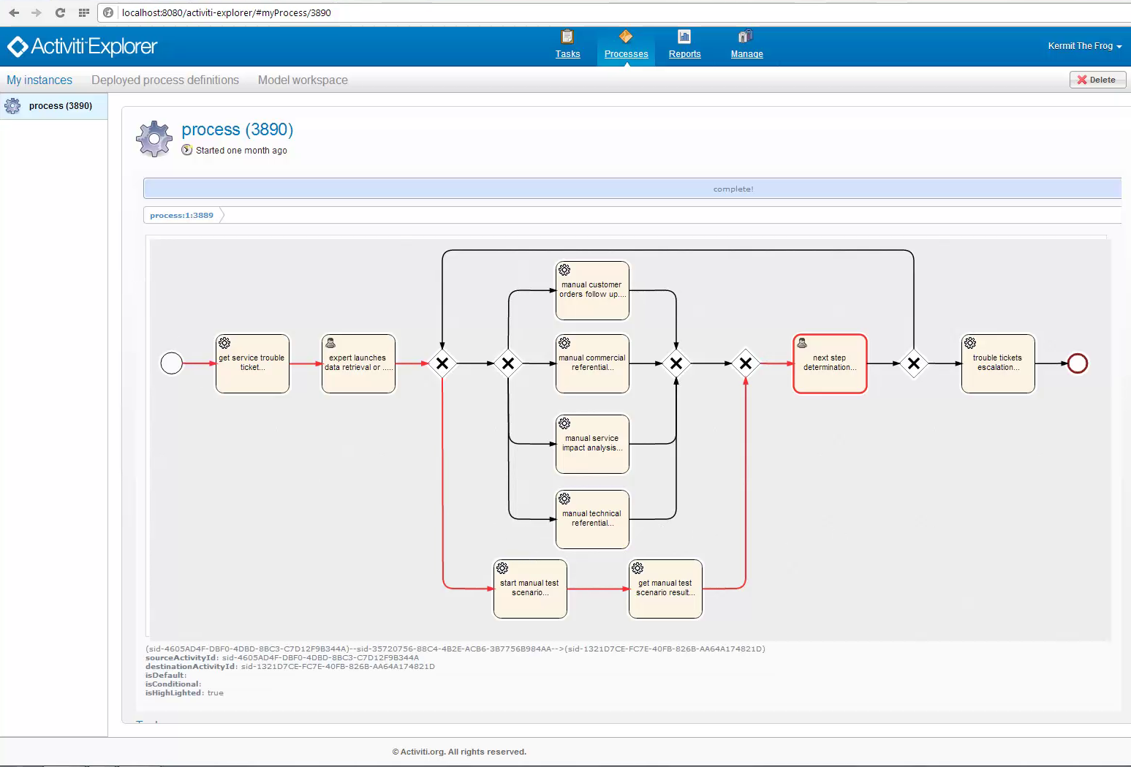Select the get service trouble ticket task
1131x767 pixels.
pos(252,363)
